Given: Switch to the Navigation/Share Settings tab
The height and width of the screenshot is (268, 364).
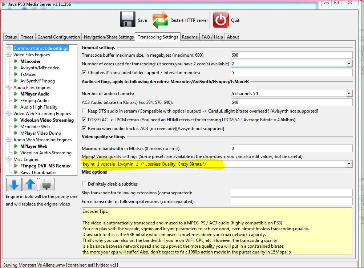Looking at the screenshot, I should point(109,37).
